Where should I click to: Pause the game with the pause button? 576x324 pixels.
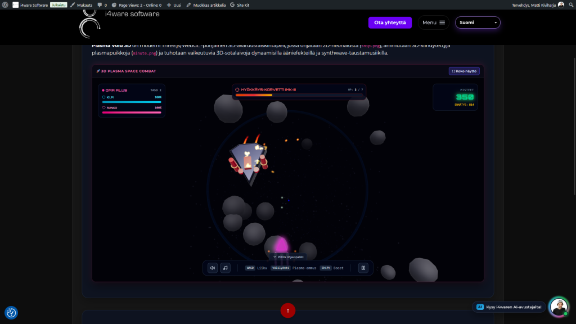(x=363, y=268)
